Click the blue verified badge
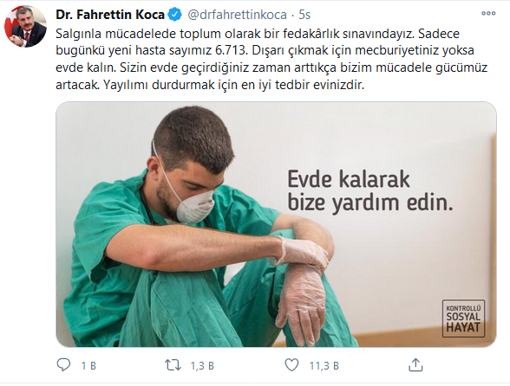Image resolution: width=510 pixels, height=386 pixels. coord(174,15)
